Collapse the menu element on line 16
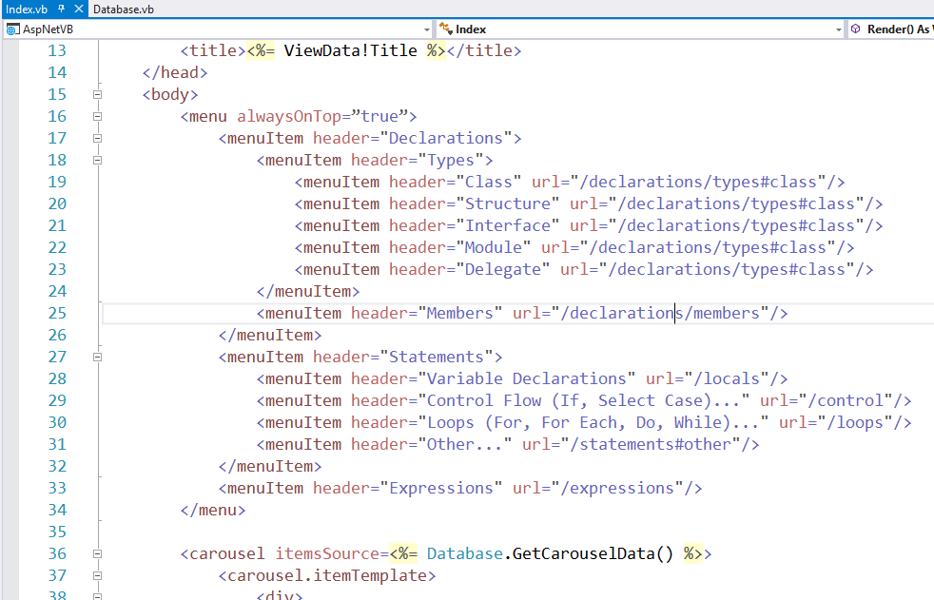The image size is (934, 600). [96, 116]
